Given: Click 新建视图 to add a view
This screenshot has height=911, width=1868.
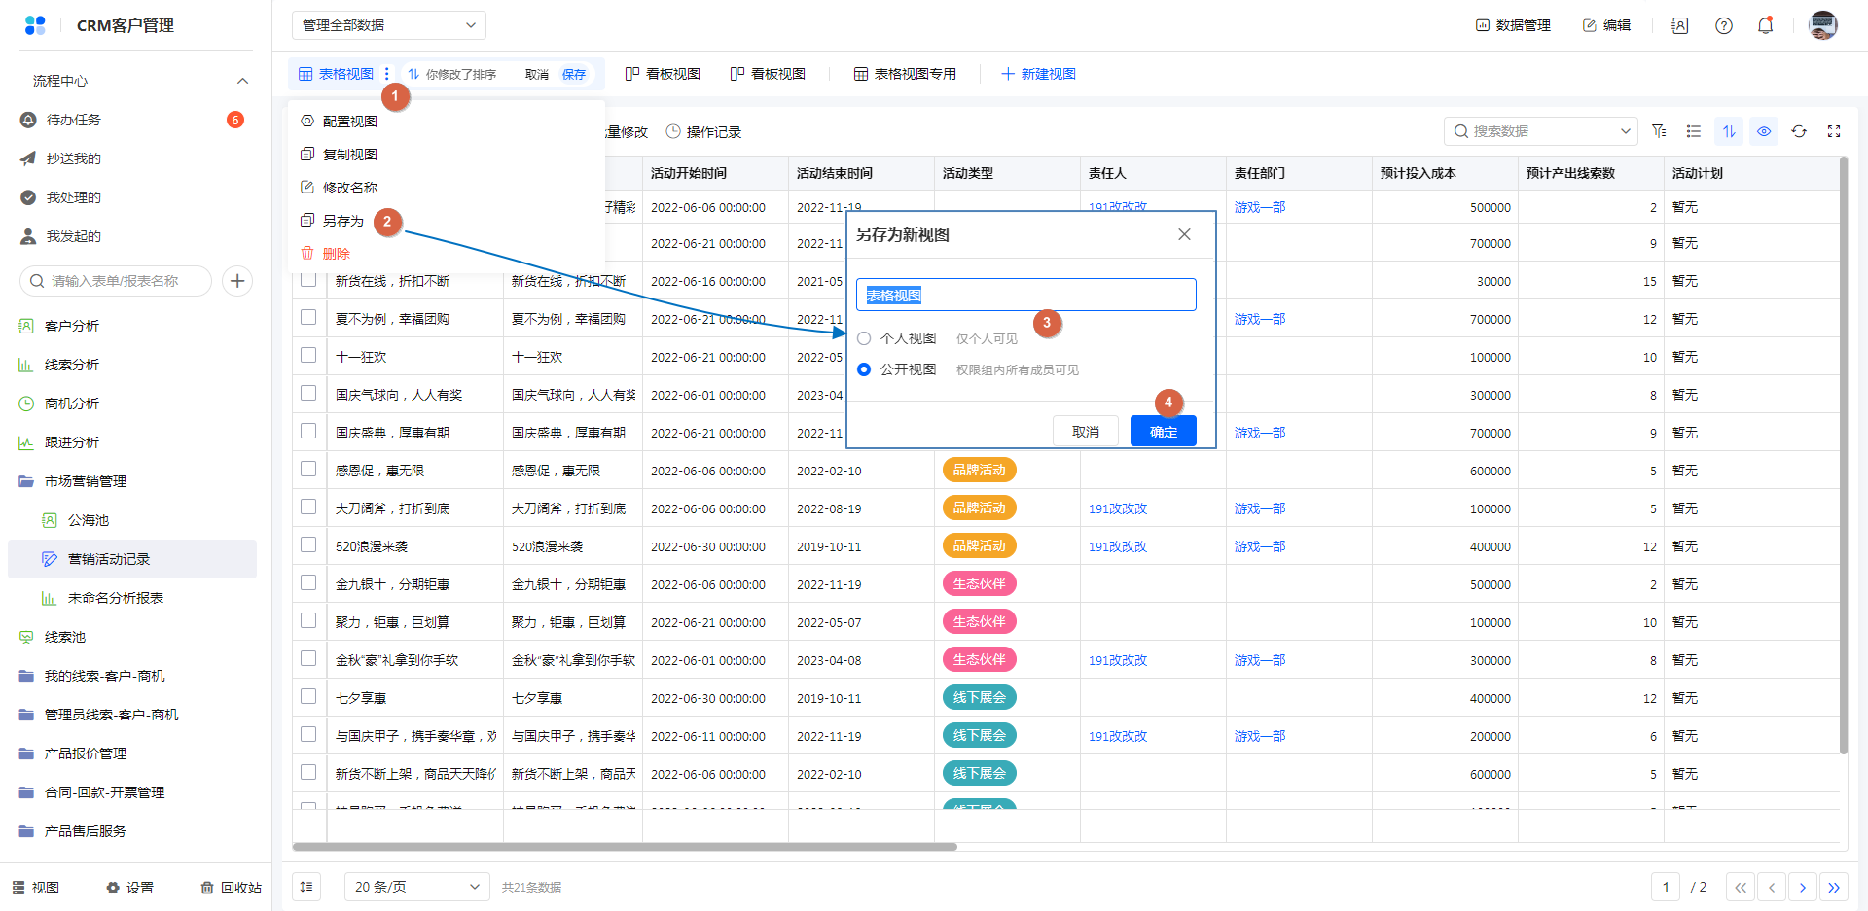Looking at the screenshot, I should pyautogui.click(x=1038, y=74).
